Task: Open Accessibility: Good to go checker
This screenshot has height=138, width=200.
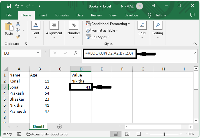Action: click(47, 134)
